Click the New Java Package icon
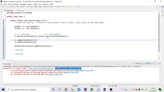This screenshot has width=164, height=92. click(44, 7)
